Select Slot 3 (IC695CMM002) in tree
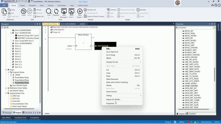 pos(23,43)
